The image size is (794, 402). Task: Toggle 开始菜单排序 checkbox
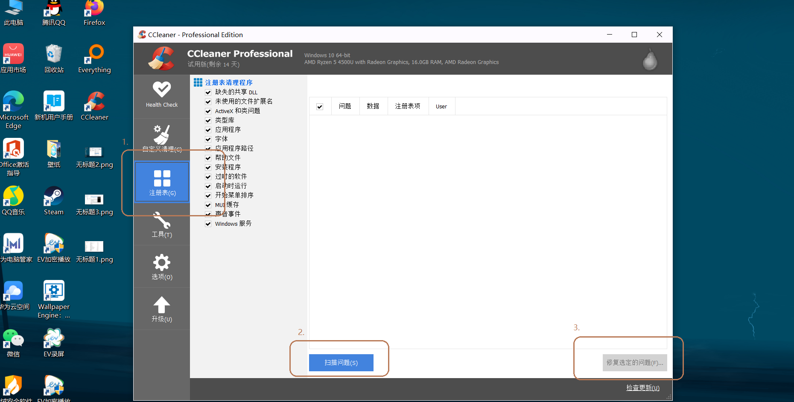click(x=208, y=195)
